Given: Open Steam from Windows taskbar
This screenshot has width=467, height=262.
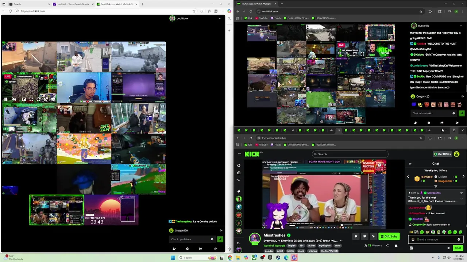Looking at the screenshot, I should tap(278, 258).
